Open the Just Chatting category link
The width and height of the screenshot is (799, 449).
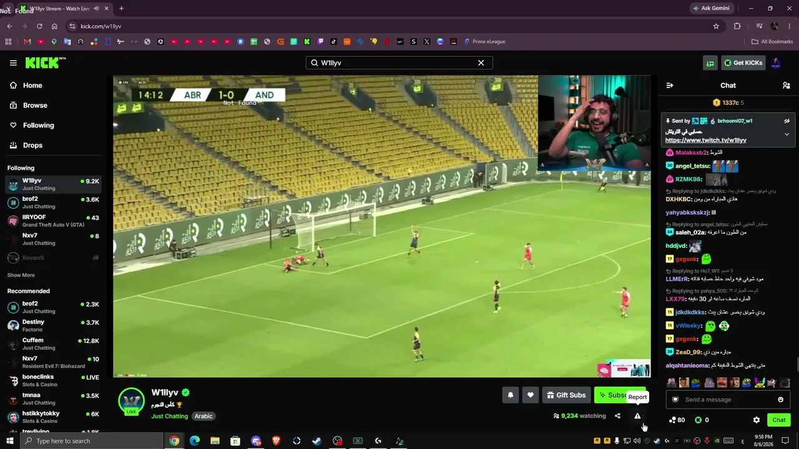(169, 416)
